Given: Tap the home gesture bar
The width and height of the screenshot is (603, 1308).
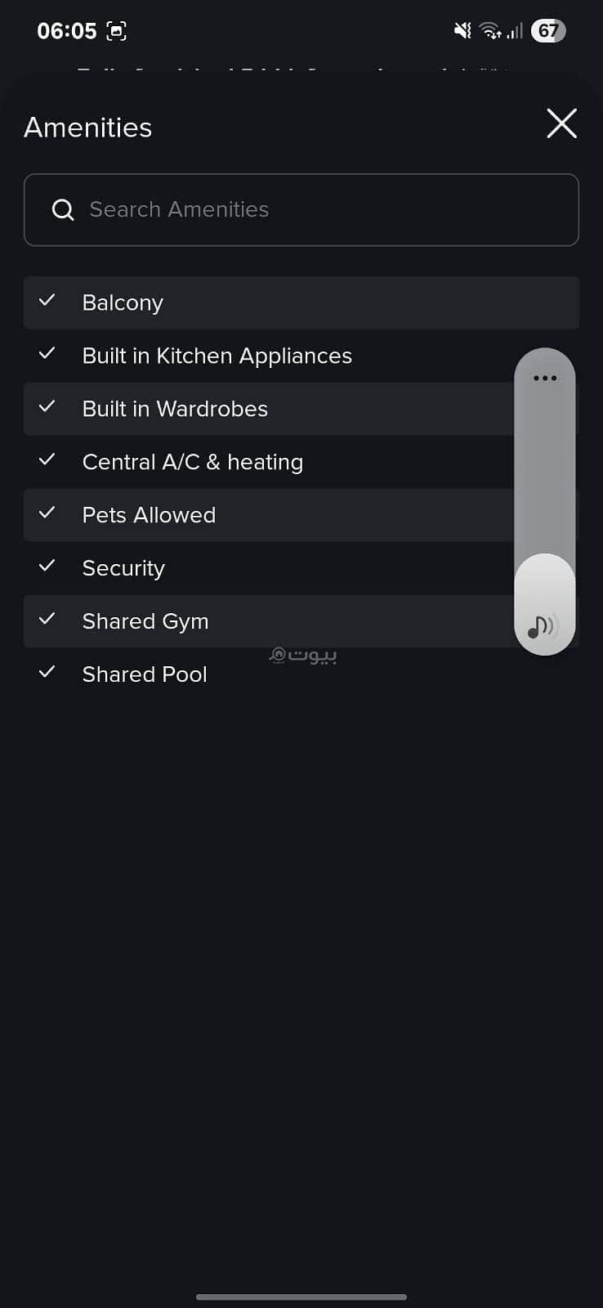Looking at the screenshot, I should point(301,1297).
